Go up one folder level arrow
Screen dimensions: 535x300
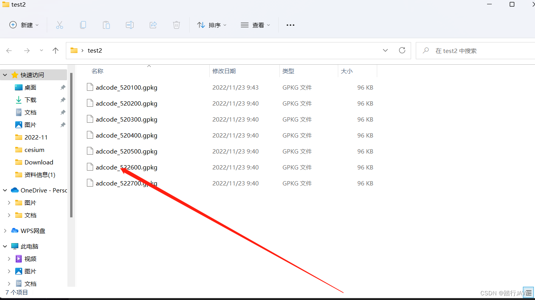coord(56,51)
